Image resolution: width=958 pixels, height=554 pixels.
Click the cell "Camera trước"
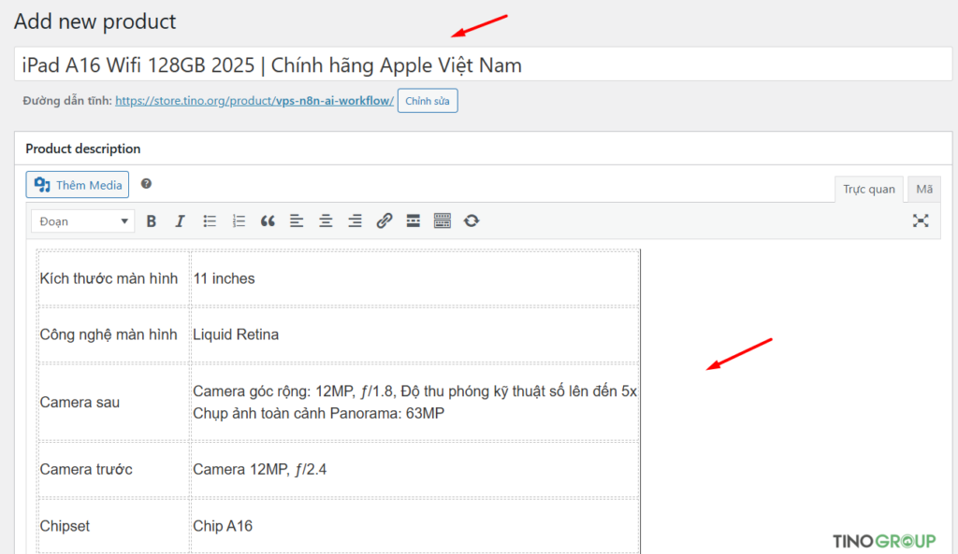tap(113, 469)
